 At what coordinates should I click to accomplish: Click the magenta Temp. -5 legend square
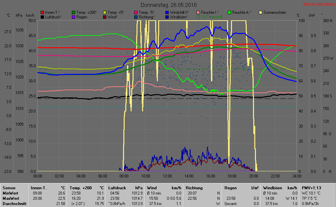[136, 12]
